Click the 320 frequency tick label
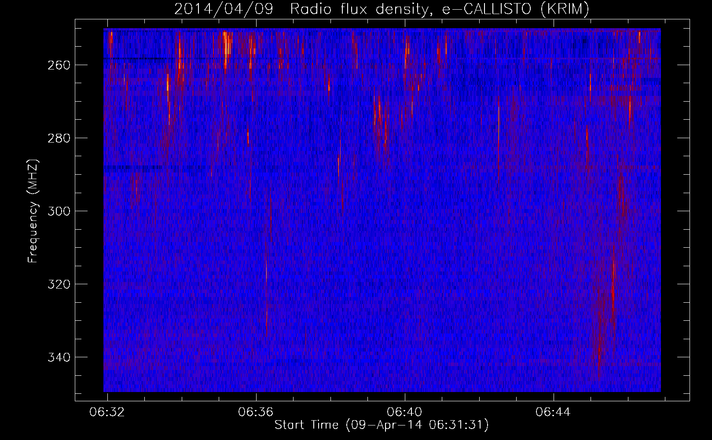The image size is (712, 440). click(58, 284)
